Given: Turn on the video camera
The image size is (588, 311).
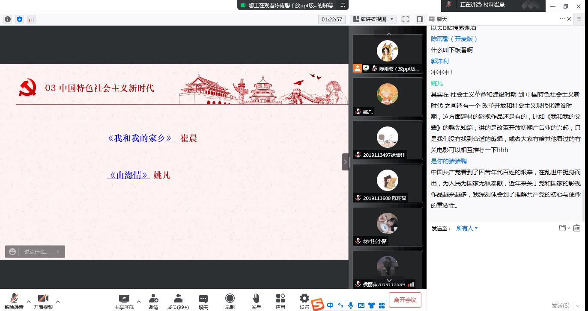Looking at the screenshot, I should (x=43, y=301).
